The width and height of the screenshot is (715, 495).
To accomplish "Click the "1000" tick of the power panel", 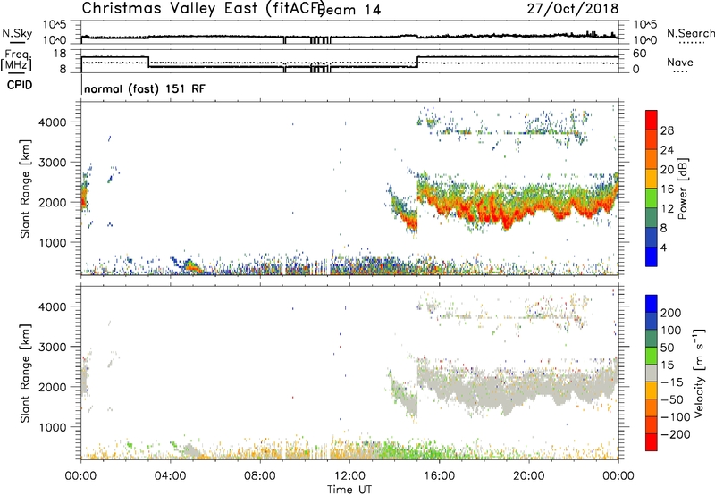I will pyautogui.click(x=52, y=242).
